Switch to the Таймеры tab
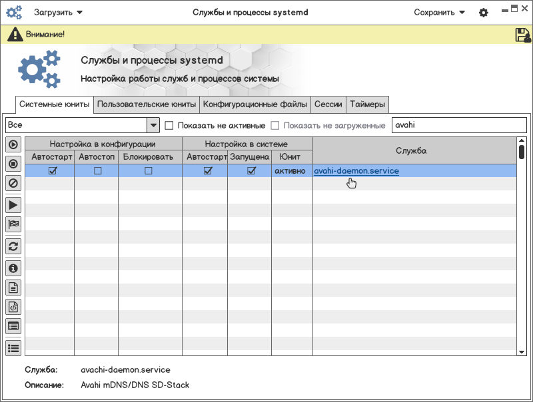Image resolution: width=533 pixels, height=402 pixels. (x=367, y=104)
